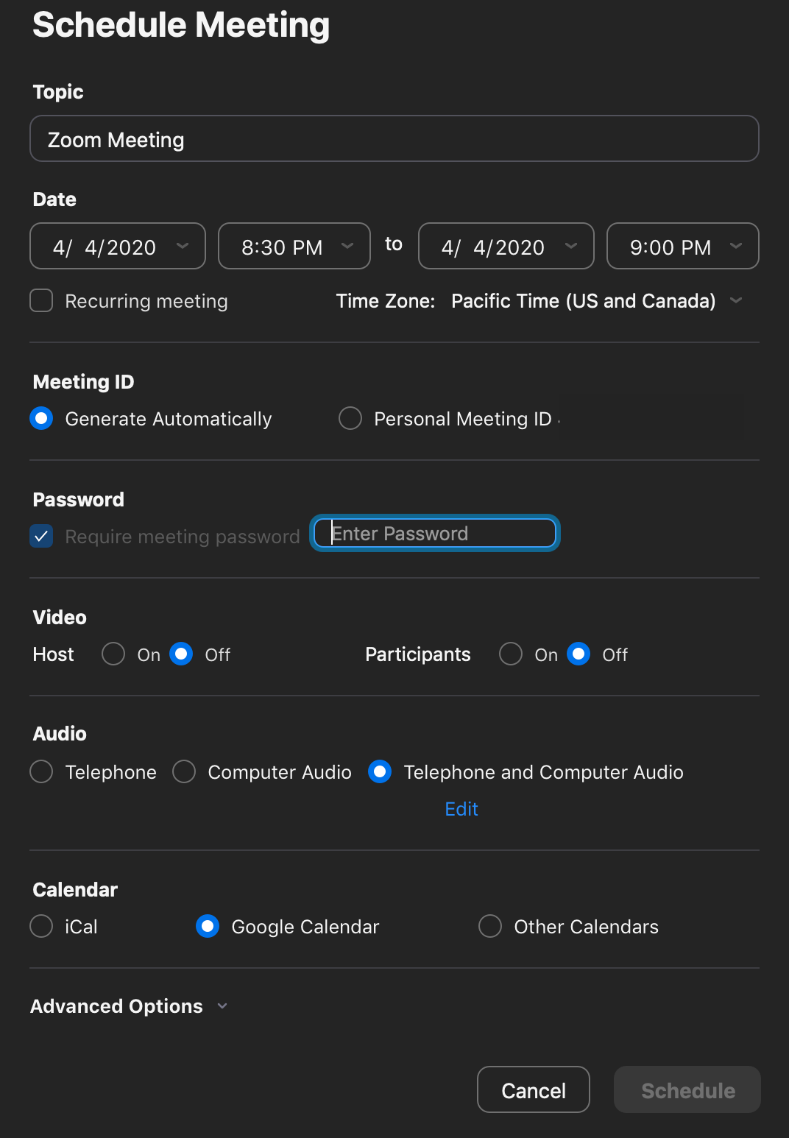
Task: Turn Participants video On
Action: (511, 654)
